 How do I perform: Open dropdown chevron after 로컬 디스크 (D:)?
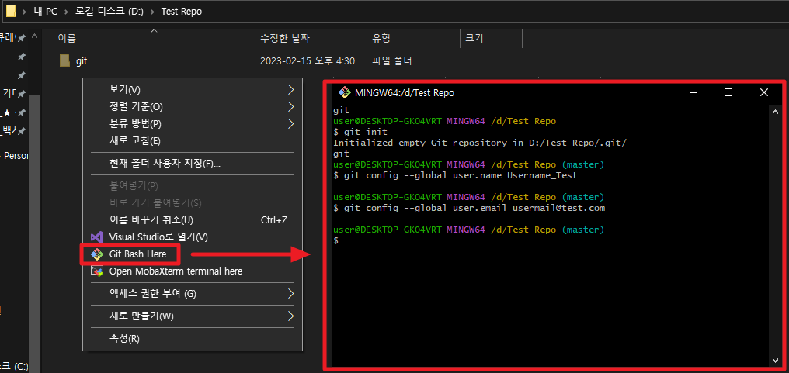(152, 11)
